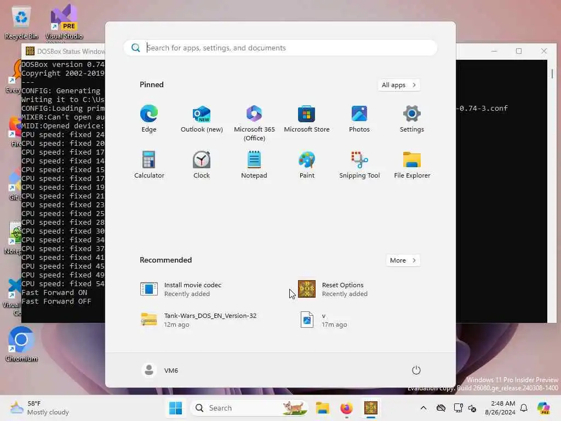Click the DOSBox Status Window title bar
This screenshot has height=421, width=561.
(x=65, y=51)
